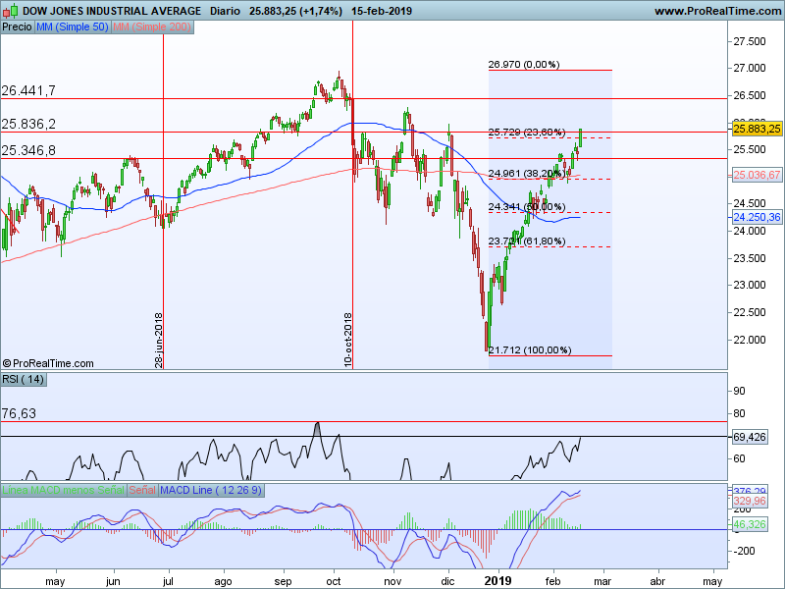Screen dimensions: 785x589
Task: Click the 22.500 price axis label
Action: click(750, 312)
